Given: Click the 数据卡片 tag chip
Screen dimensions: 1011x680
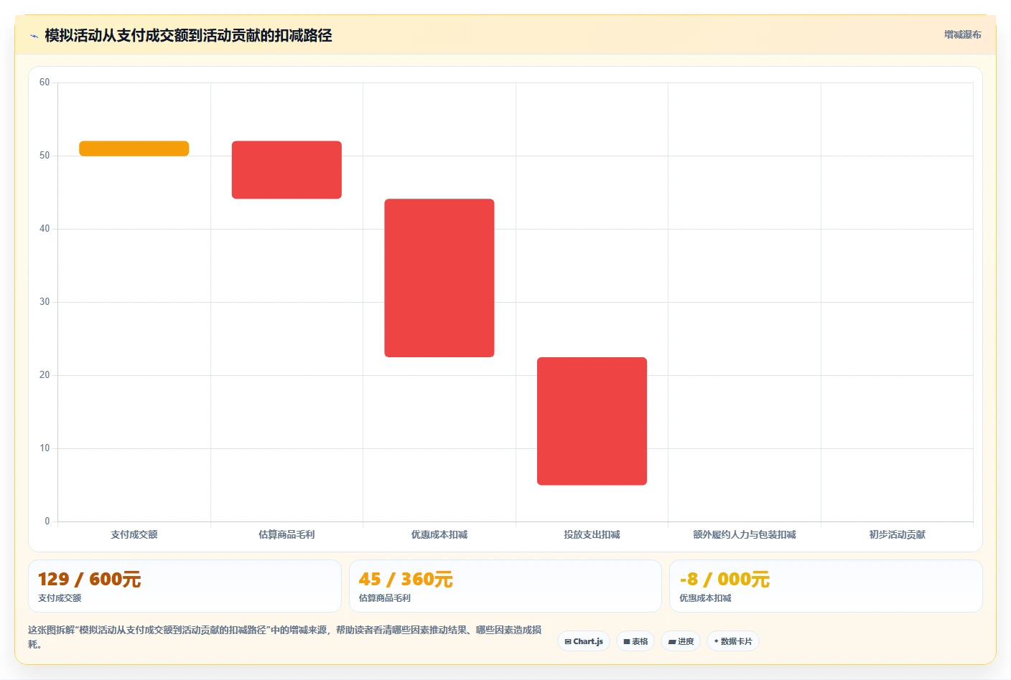Looking at the screenshot, I should click(733, 641).
